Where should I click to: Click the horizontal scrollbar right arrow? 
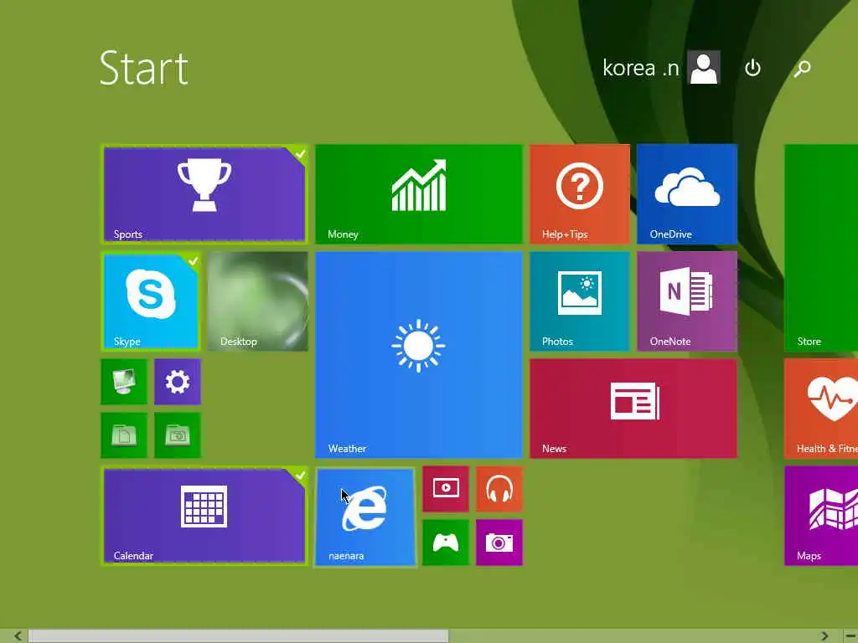(x=824, y=636)
